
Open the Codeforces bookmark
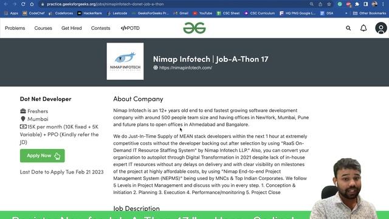click(x=61, y=13)
